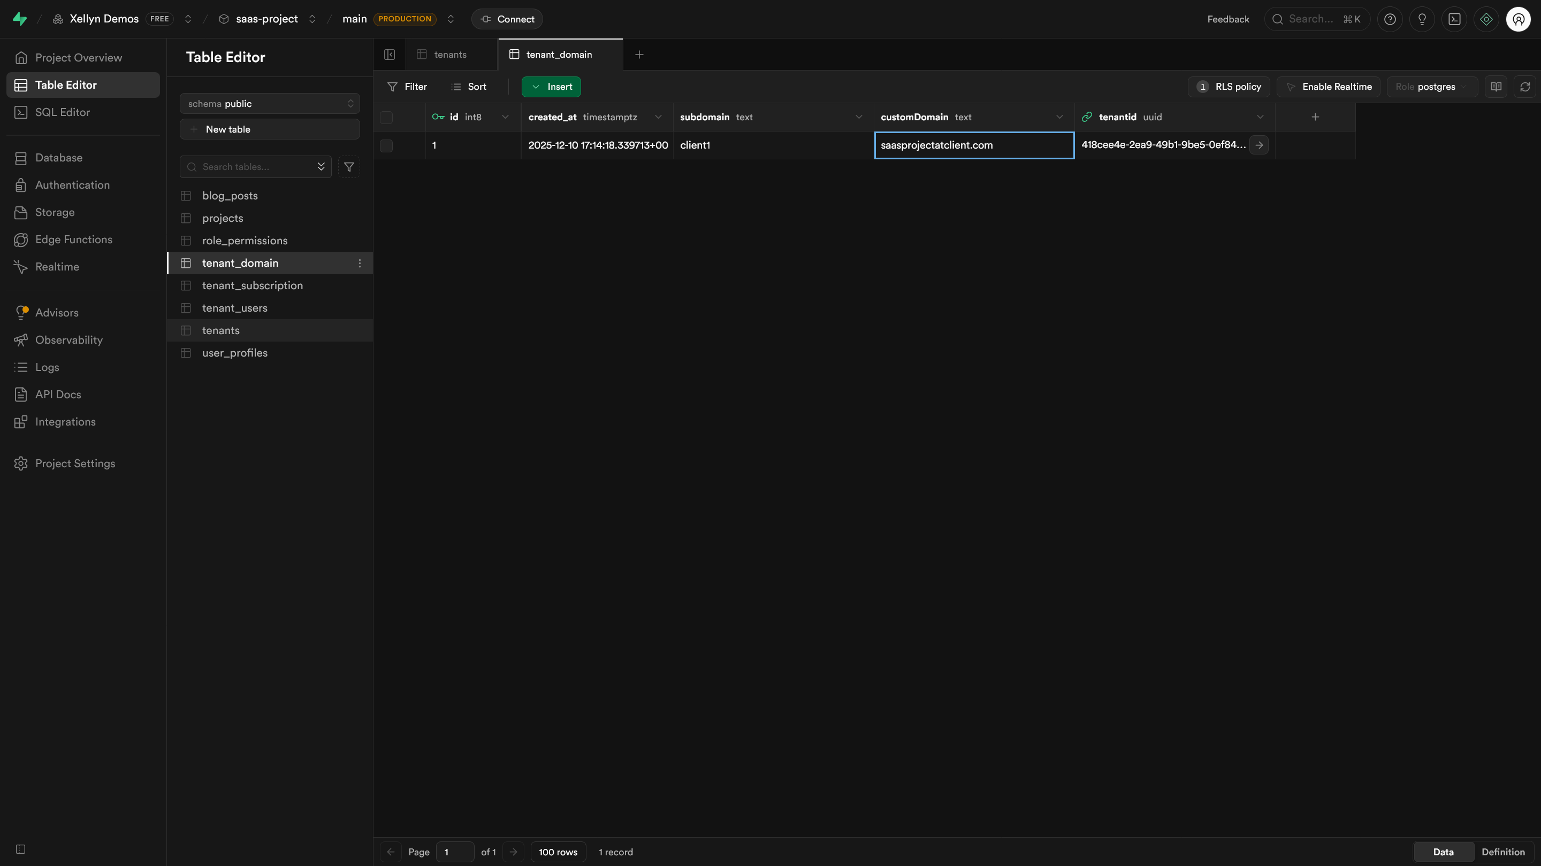The image size is (1541, 866).
Task: Open the organization switcher chevrons
Action: pyautogui.click(x=188, y=19)
